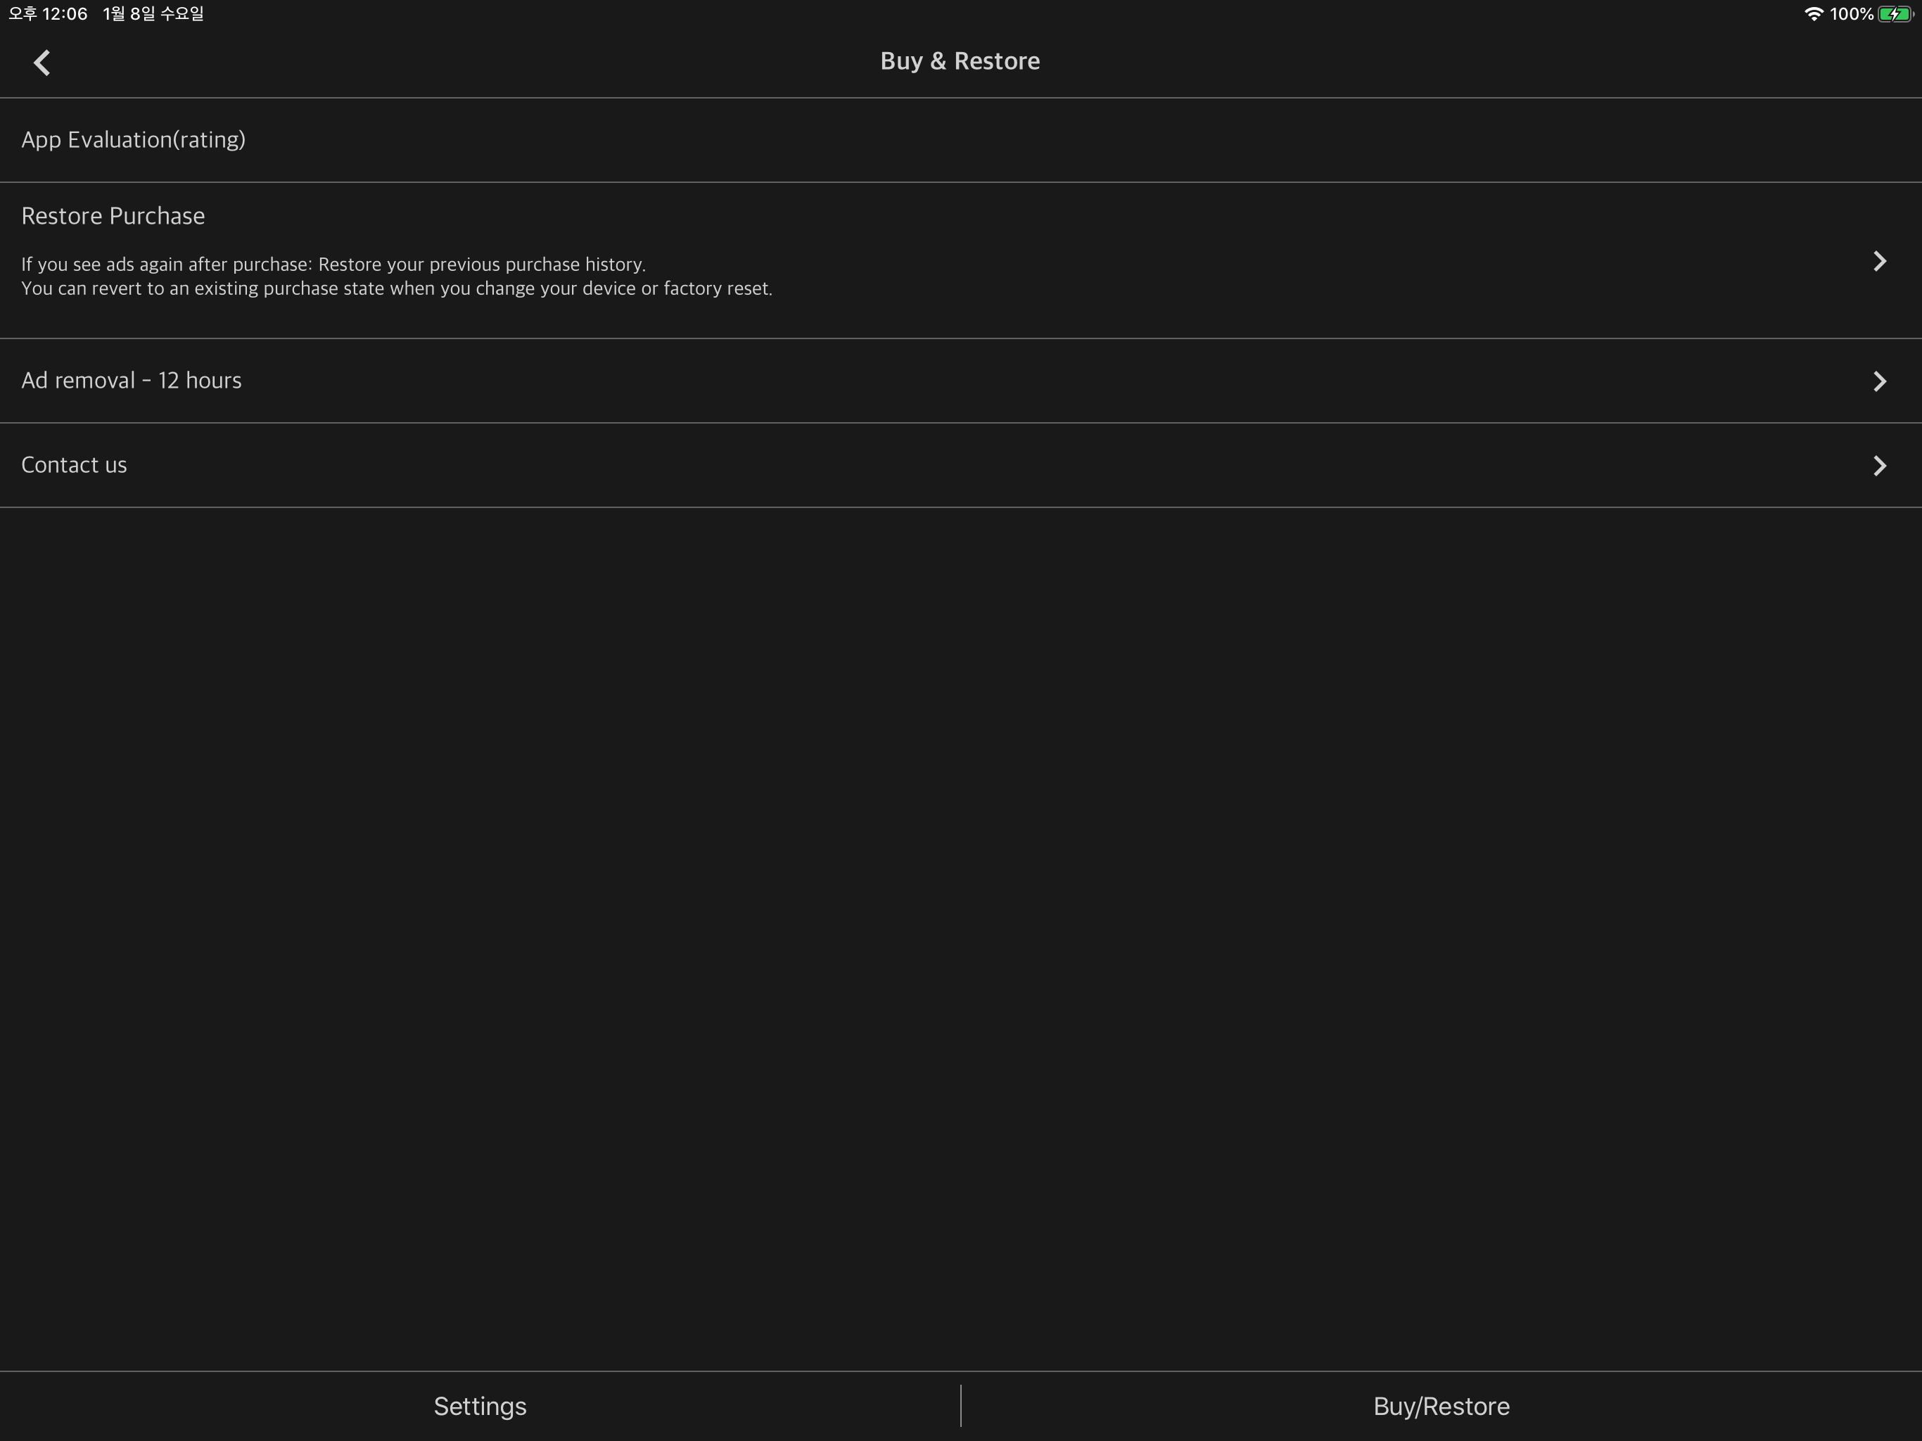Click the date in status bar
This screenshot has height=1441, width=1922.
[x=153, y=14]
